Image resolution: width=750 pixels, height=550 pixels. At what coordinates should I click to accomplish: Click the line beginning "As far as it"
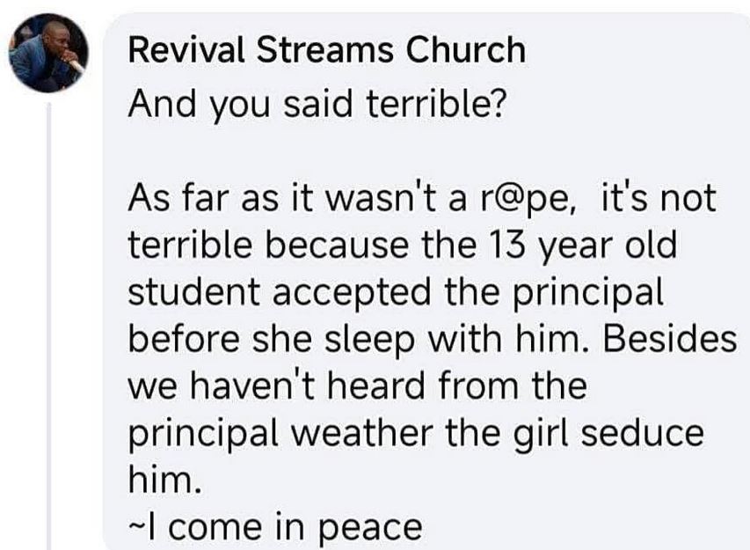click(423, 198)
